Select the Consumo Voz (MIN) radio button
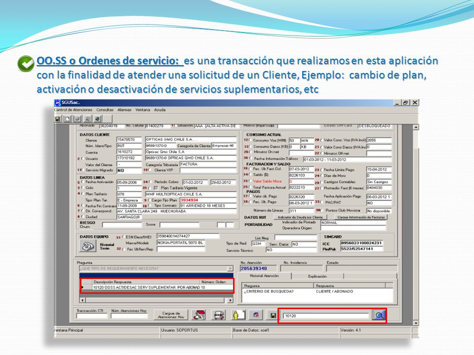This screenshot has height=355, width=474. click(250, 140)
